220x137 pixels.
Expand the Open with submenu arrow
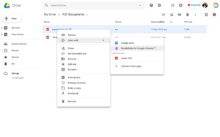click(103, 40)
